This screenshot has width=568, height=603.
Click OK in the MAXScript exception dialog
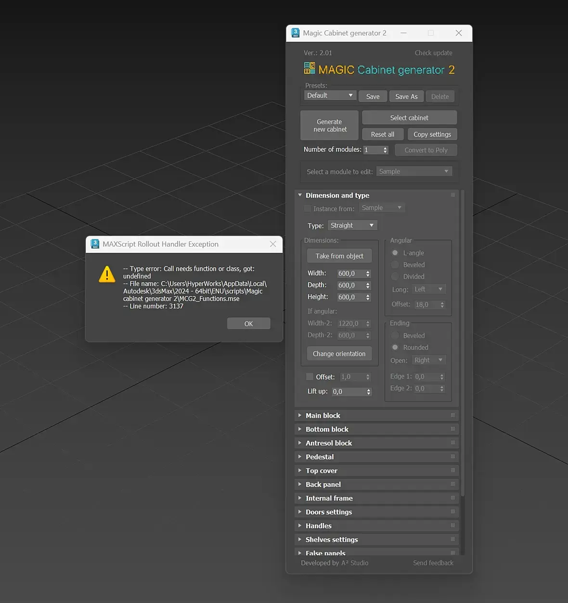click(x=248, y=324)
